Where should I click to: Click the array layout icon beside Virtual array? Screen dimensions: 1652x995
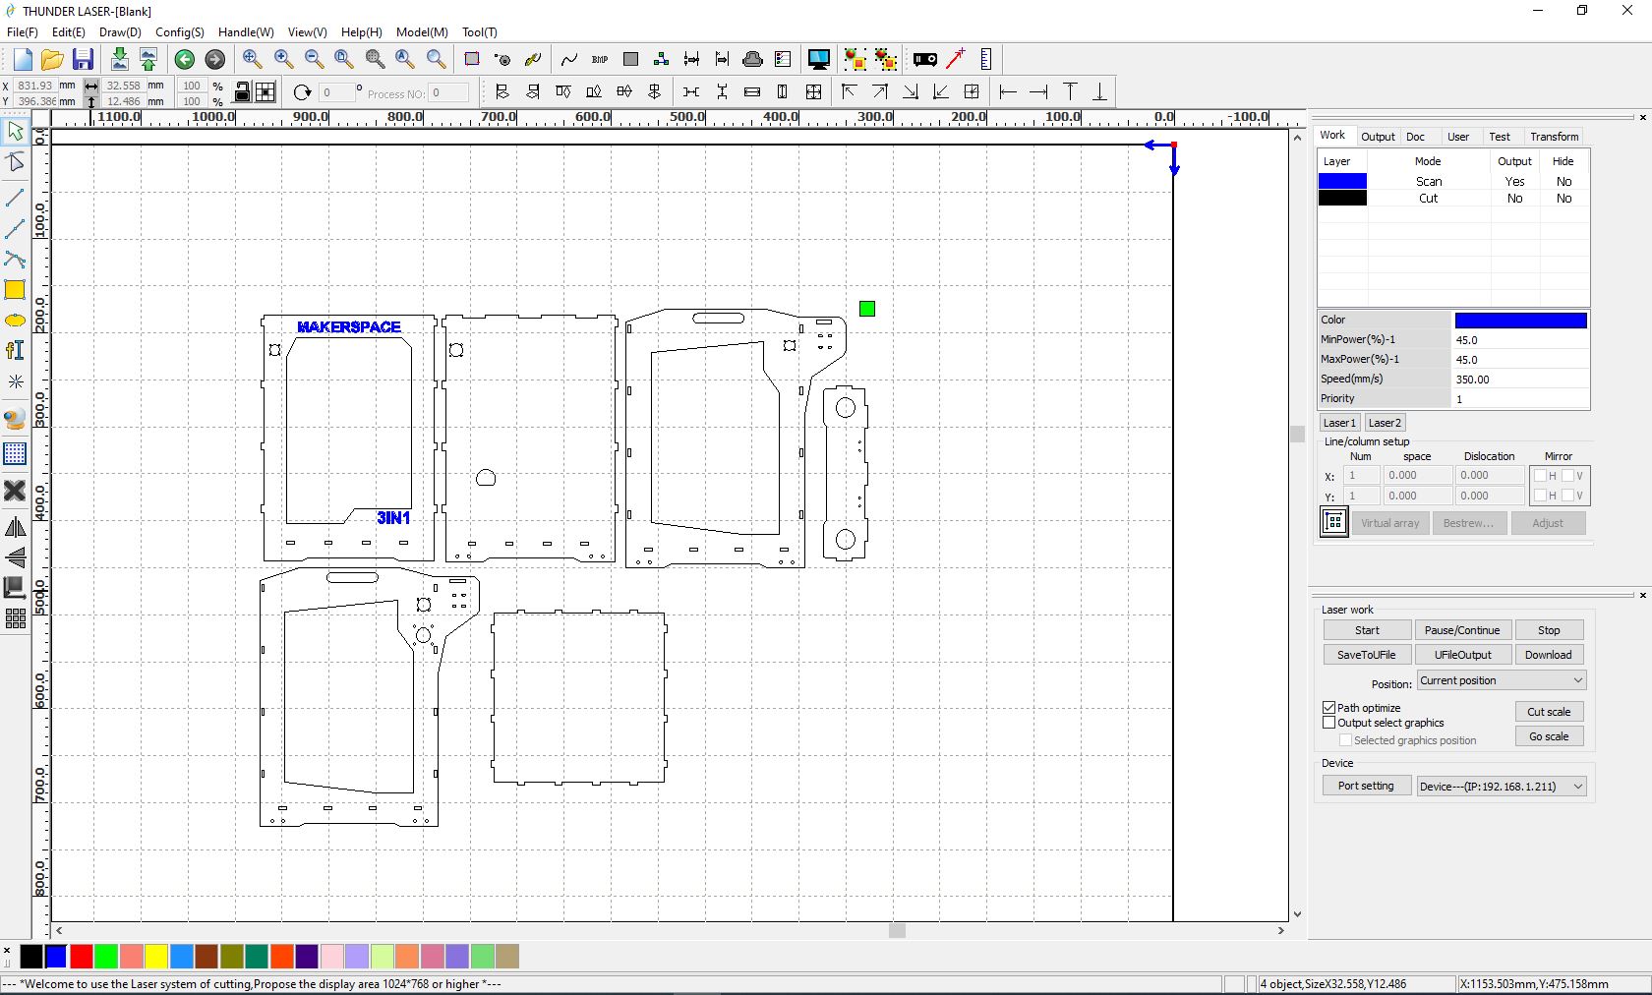(x=1334, y=522)
